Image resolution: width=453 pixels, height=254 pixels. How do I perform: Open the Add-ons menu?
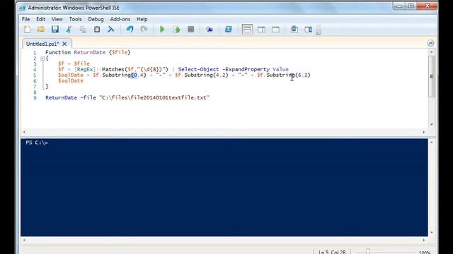click(x=120, y=19)
